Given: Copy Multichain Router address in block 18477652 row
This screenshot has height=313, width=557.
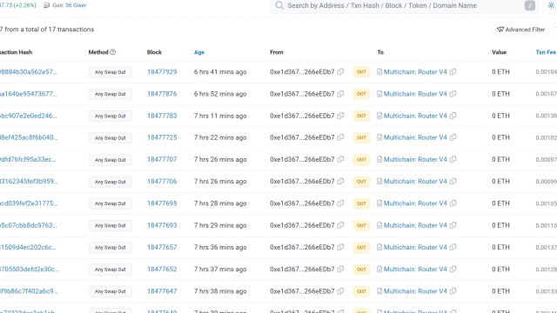Looking at the screenshot, I should pos(453,269).
